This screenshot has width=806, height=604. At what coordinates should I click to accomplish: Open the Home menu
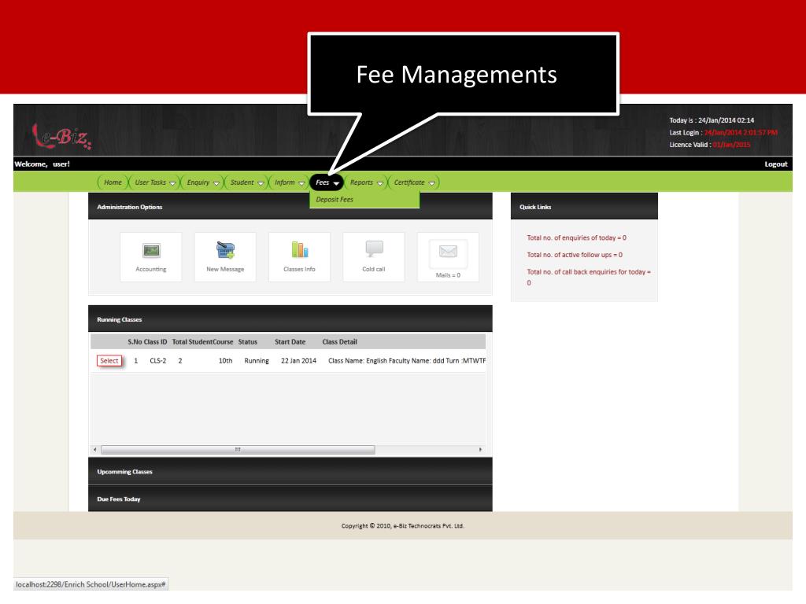click(113, 182)
